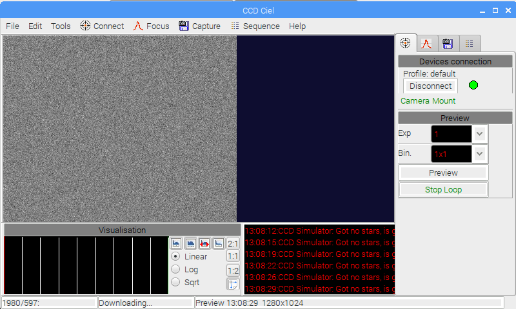Set zoom to 1:1
Image resolution: width=516 pixels, height=309 pixels.
pyautogui.click(x=233, y=257)
